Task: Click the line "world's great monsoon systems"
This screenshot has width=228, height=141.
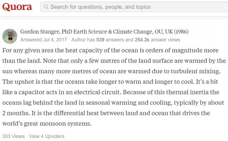Action: pyautogui.click(x=47, y=124)
